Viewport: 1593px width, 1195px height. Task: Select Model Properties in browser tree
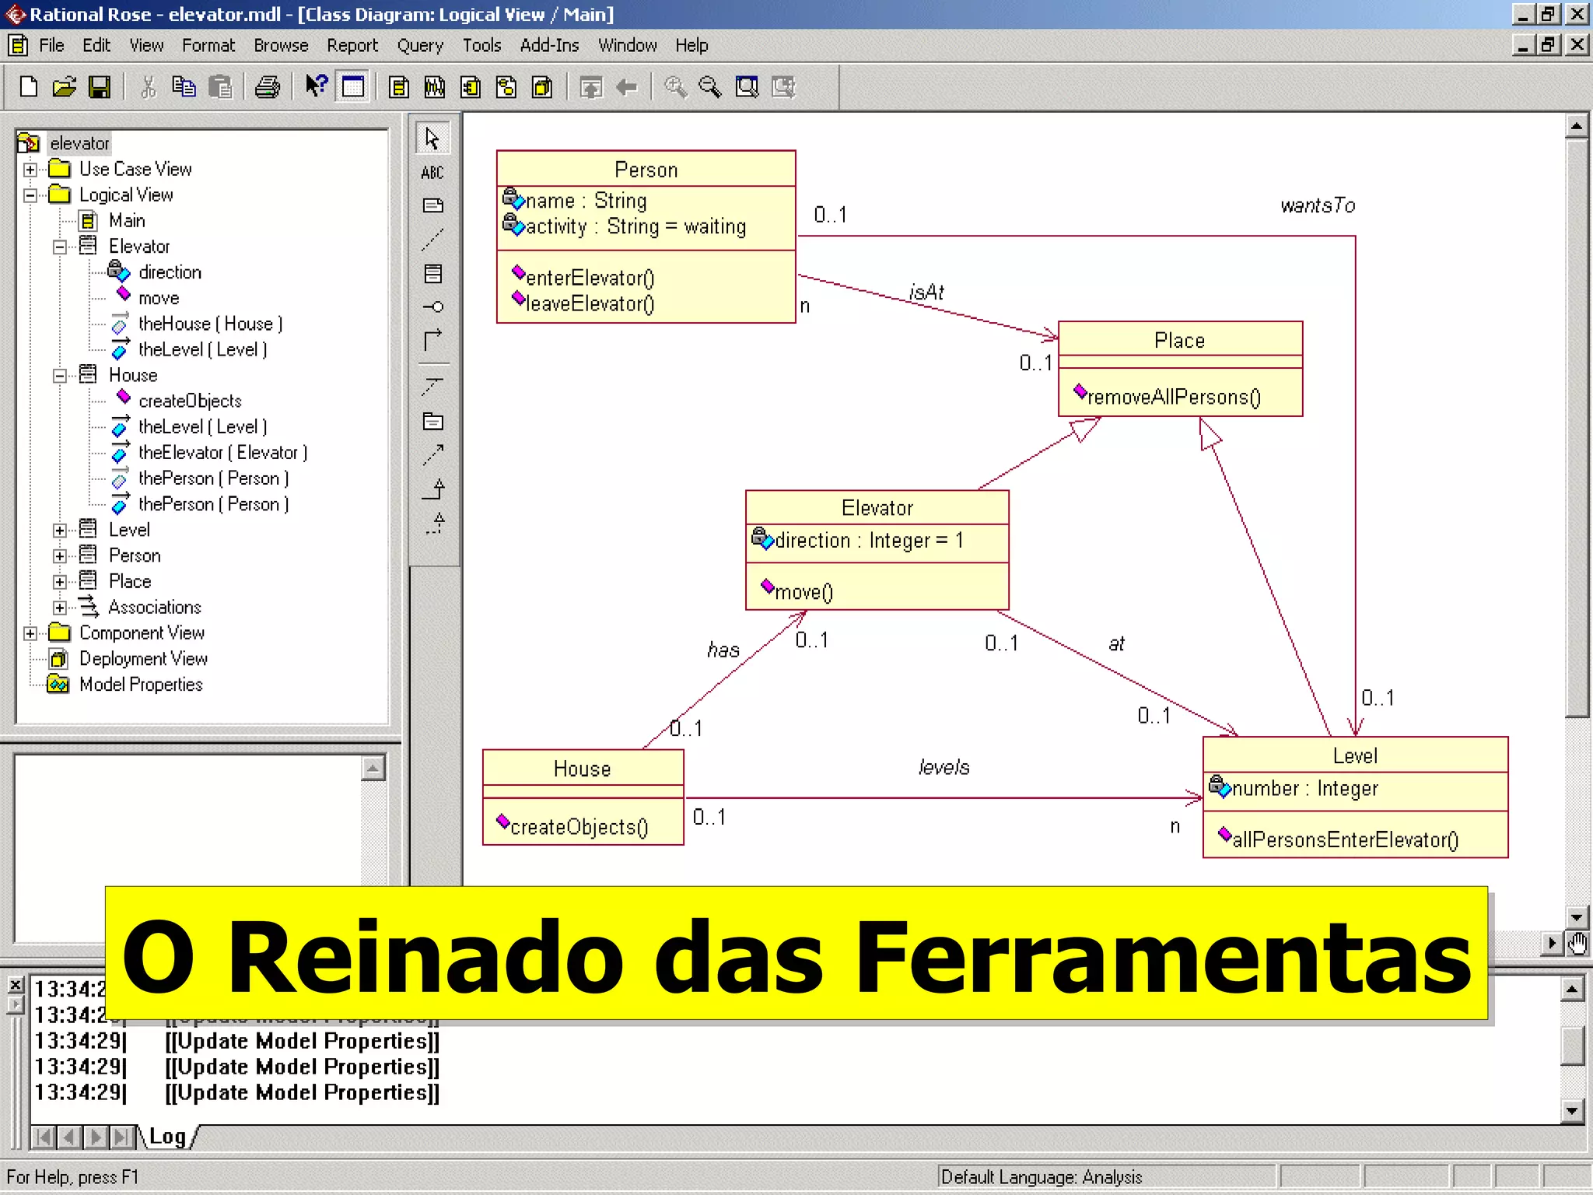141,685
